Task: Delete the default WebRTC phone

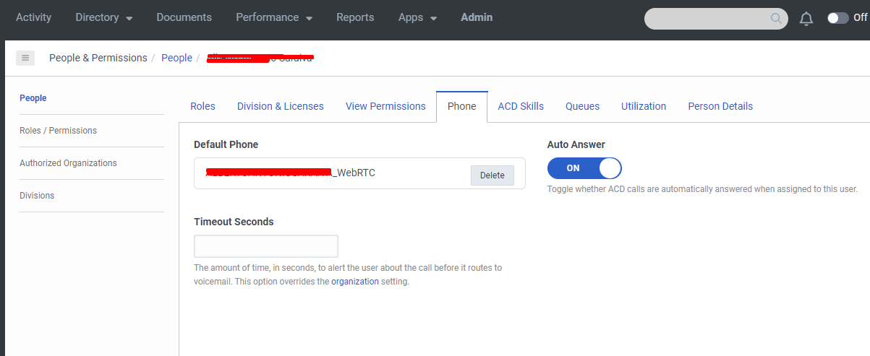Action: tap(492, 175)
